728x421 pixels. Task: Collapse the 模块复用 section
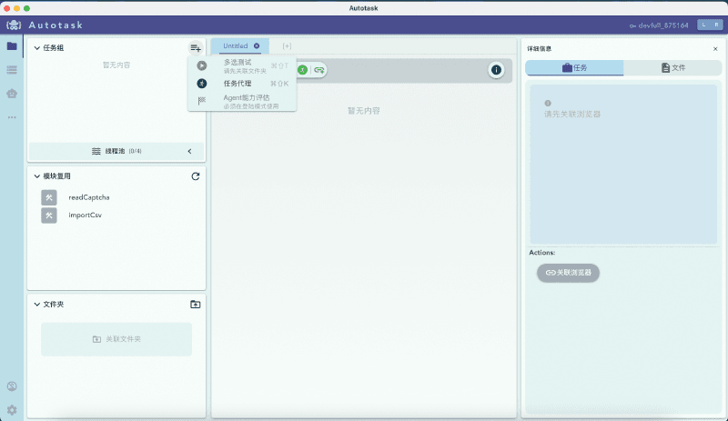[x=36, y=176]
